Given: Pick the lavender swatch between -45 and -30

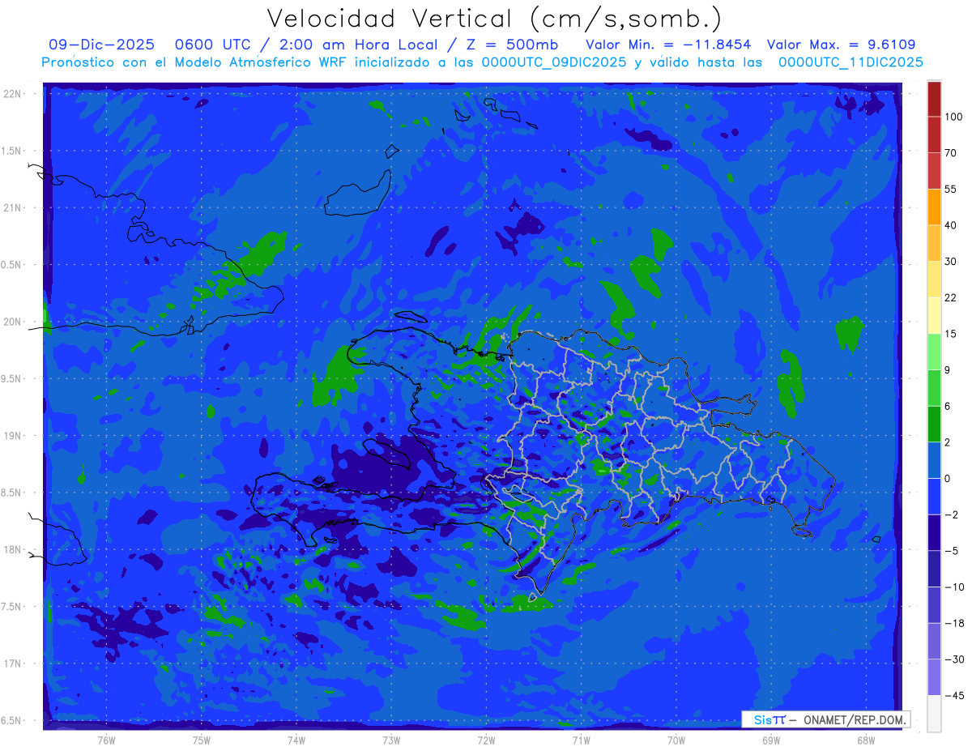Looking at the screenshot, I should (x=934, y=676).
